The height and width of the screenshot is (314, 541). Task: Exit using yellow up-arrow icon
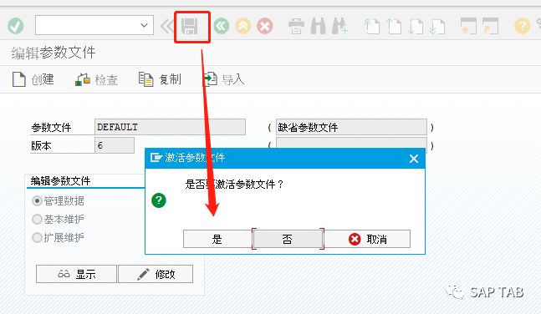click(x=243, y=26)
